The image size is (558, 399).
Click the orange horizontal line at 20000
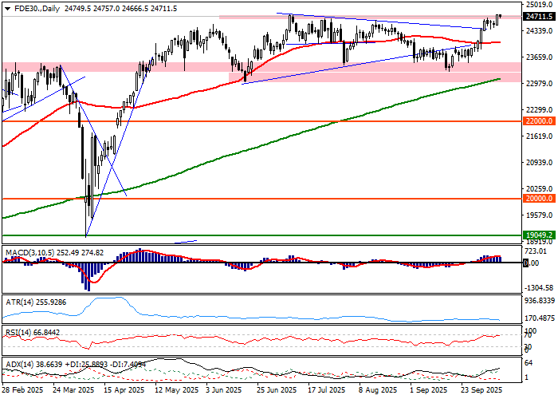(239, 199)
